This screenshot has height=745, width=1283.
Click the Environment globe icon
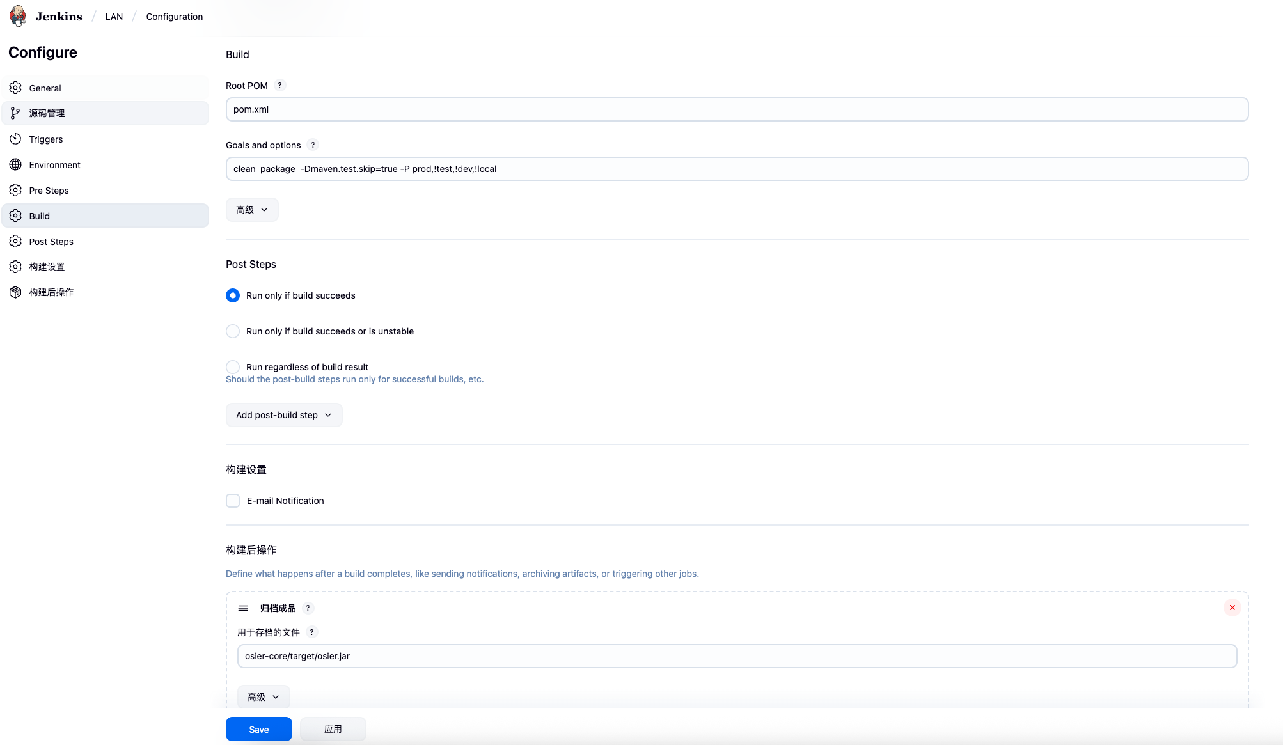point(15,164)
